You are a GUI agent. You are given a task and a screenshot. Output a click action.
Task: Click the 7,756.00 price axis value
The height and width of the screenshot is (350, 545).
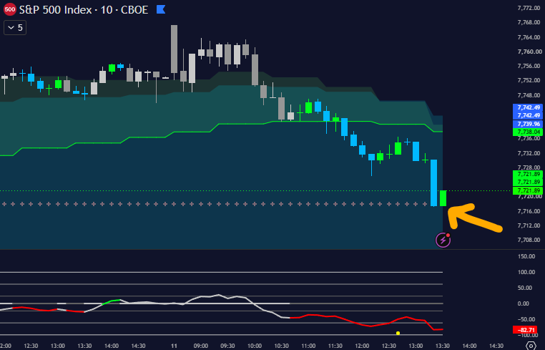point(529,66)
